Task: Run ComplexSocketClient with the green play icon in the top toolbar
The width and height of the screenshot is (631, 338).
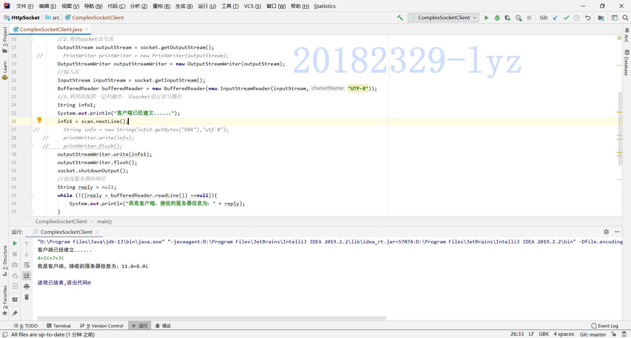Action: click(486, 18)
